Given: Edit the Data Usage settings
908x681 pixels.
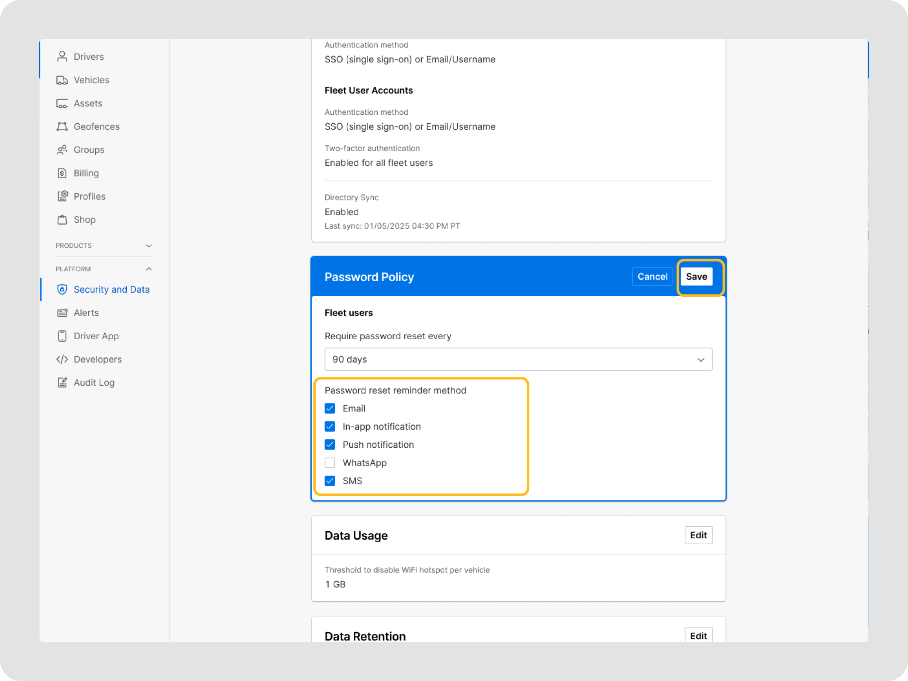Looking at the screenshot, I should (698, 535).
